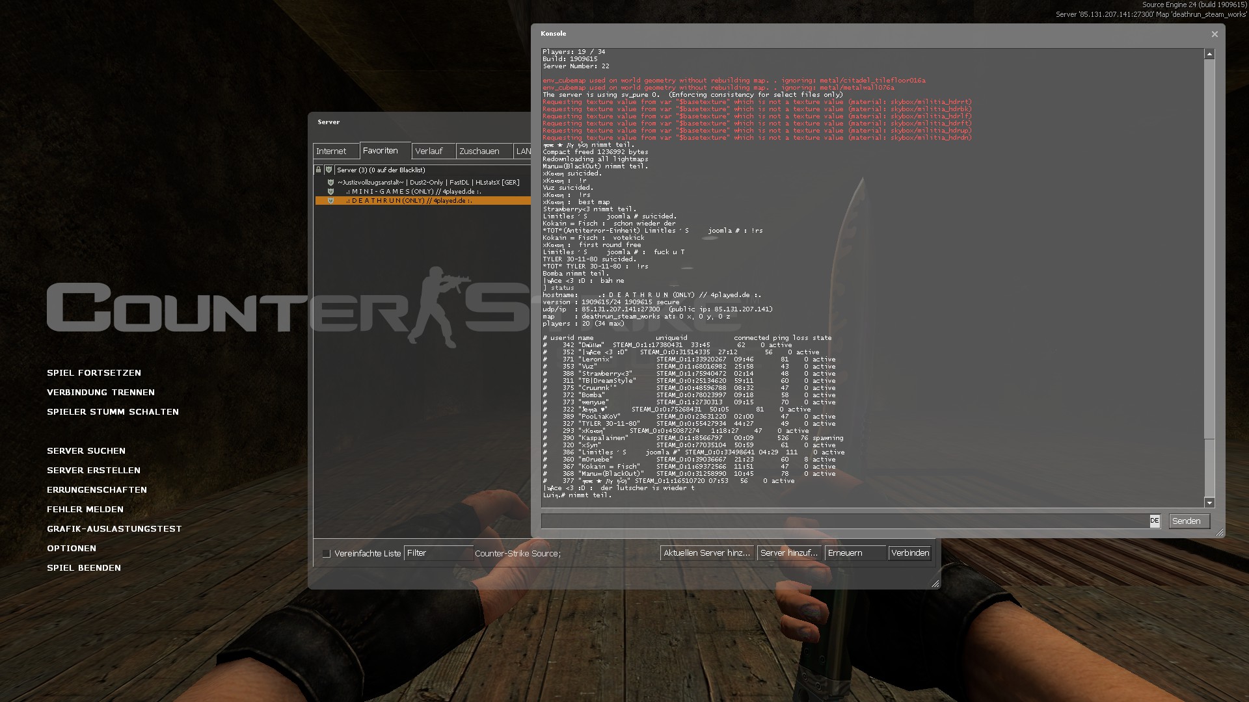Click the Erneuern button

pyautogui.click(x=855, y=553)
